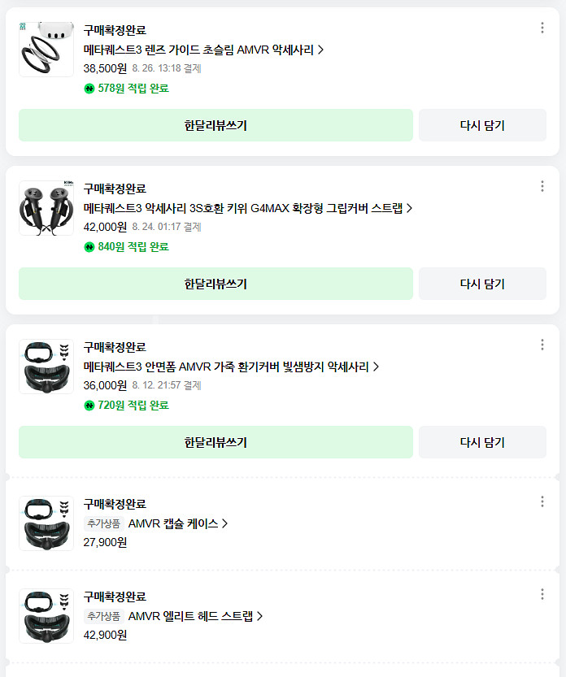Open the options menu for the 안면폼 order
Viewport: 566px width, 677px height.
pyautogui.click(x=542, y=344)
